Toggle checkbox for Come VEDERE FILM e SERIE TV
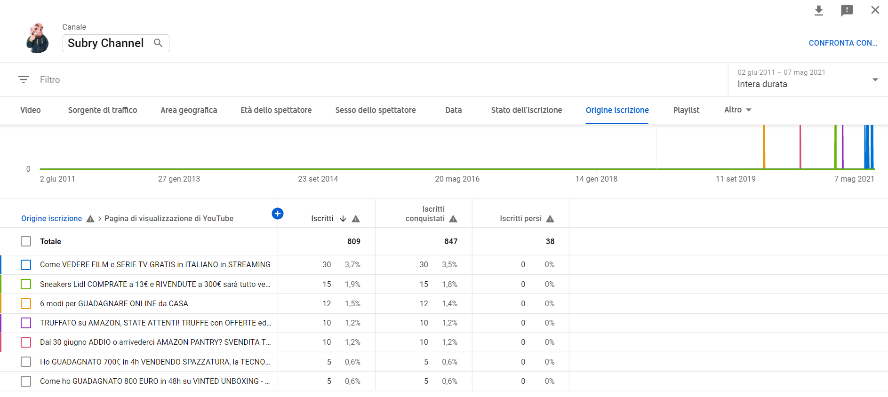The image size is (888, 397). pos(26,265)
